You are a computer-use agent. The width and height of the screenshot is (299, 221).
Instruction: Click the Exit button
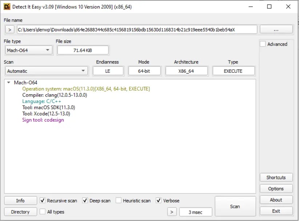[276, 211]
